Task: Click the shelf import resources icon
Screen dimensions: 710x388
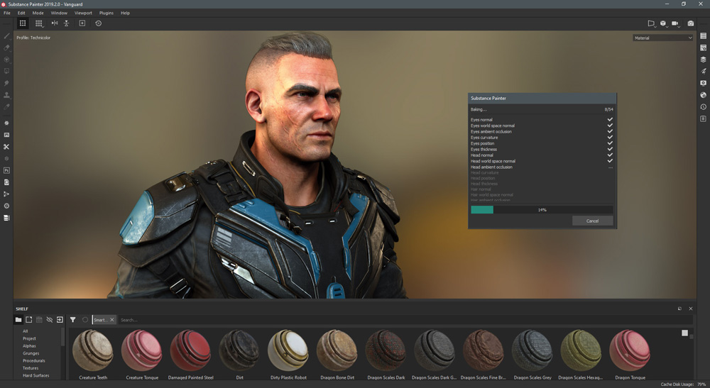Action: [60, 320]
